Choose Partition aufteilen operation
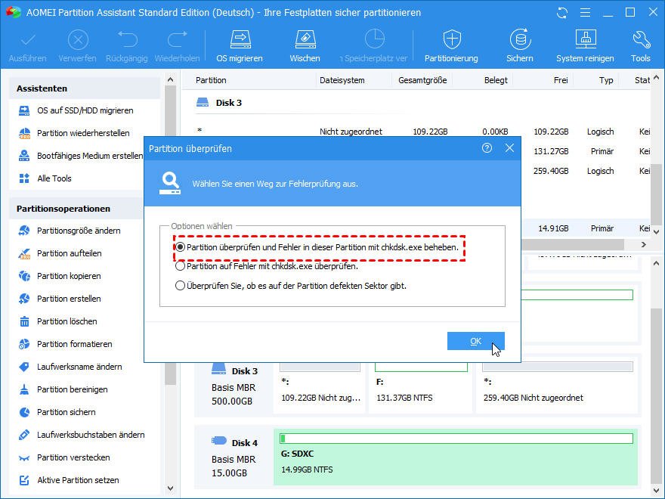This screenshot has height=499, width=665. coord(60,253)
